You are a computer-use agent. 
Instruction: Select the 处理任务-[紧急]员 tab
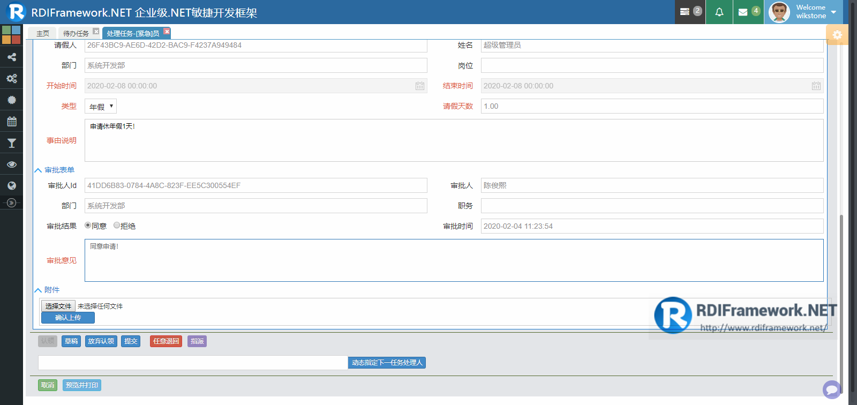[x=133, y=33]
